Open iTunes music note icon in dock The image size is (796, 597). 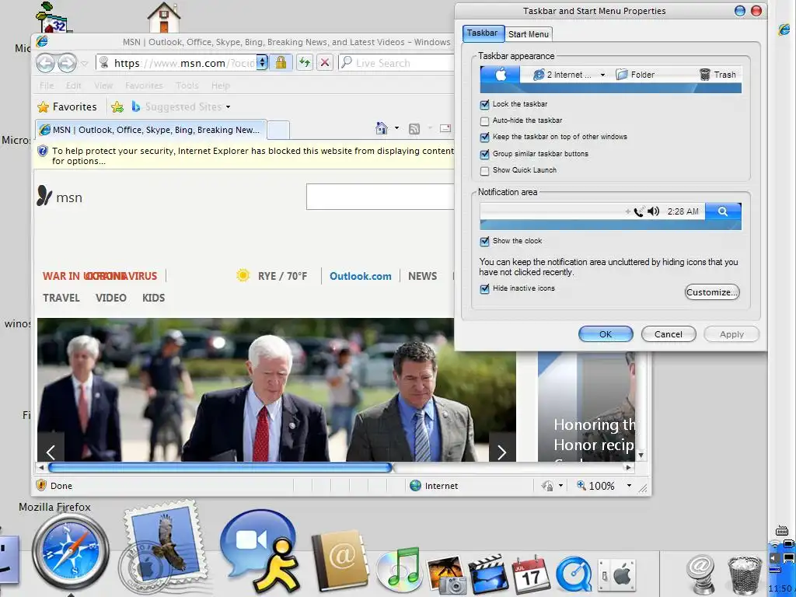pos(400,570)
